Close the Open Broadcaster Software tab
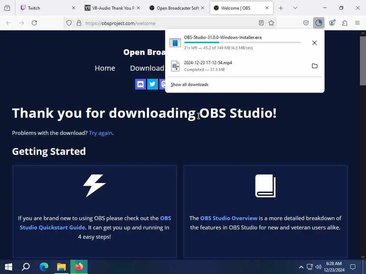The image size is (366, 274). pyautogui.click(x=203, y=8)
